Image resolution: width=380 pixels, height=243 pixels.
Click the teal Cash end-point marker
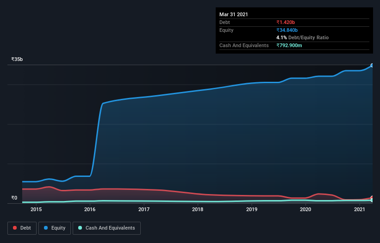pos(372,200)
